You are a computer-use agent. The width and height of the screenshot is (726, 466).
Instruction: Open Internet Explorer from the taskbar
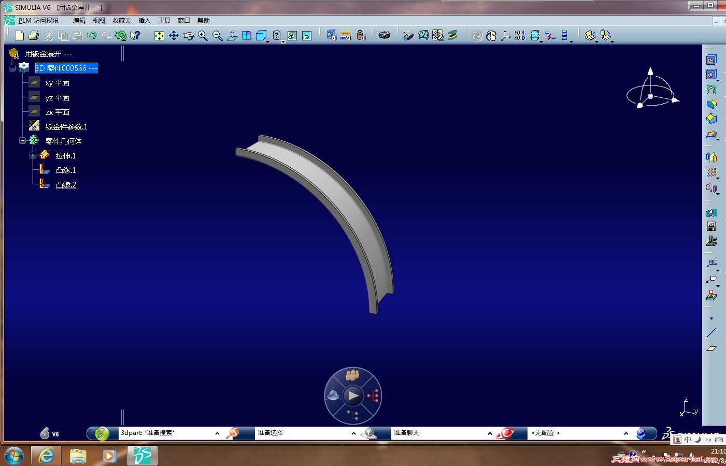[46, 456]
